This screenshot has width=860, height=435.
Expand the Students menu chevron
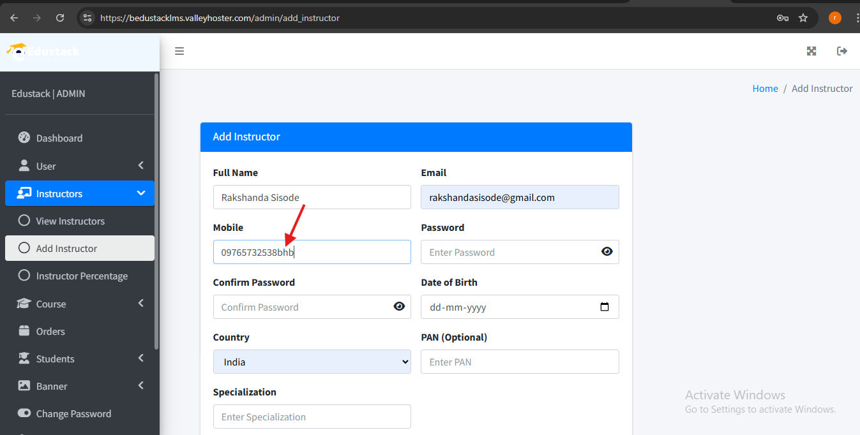(141, 358)
